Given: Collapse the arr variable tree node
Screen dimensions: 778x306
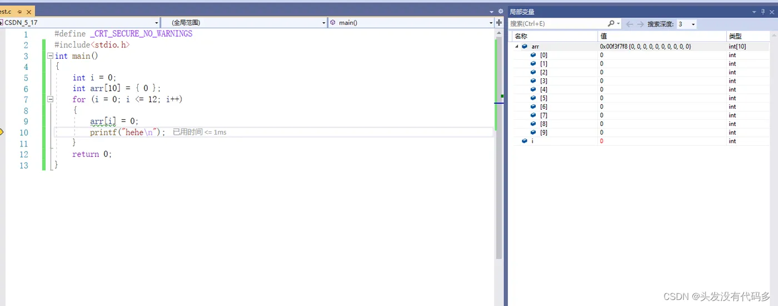Looking at the screenshot, I should pyautogui.click(x=516, y=47).
